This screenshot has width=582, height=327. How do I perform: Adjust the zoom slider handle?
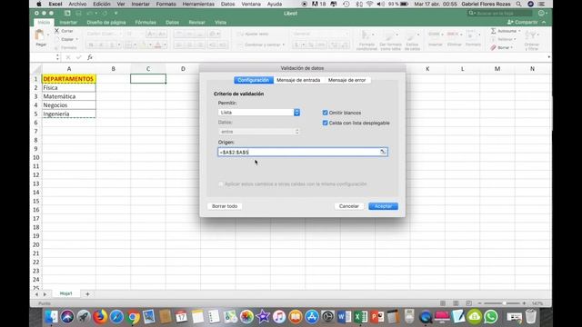click(x=505, y=303)
